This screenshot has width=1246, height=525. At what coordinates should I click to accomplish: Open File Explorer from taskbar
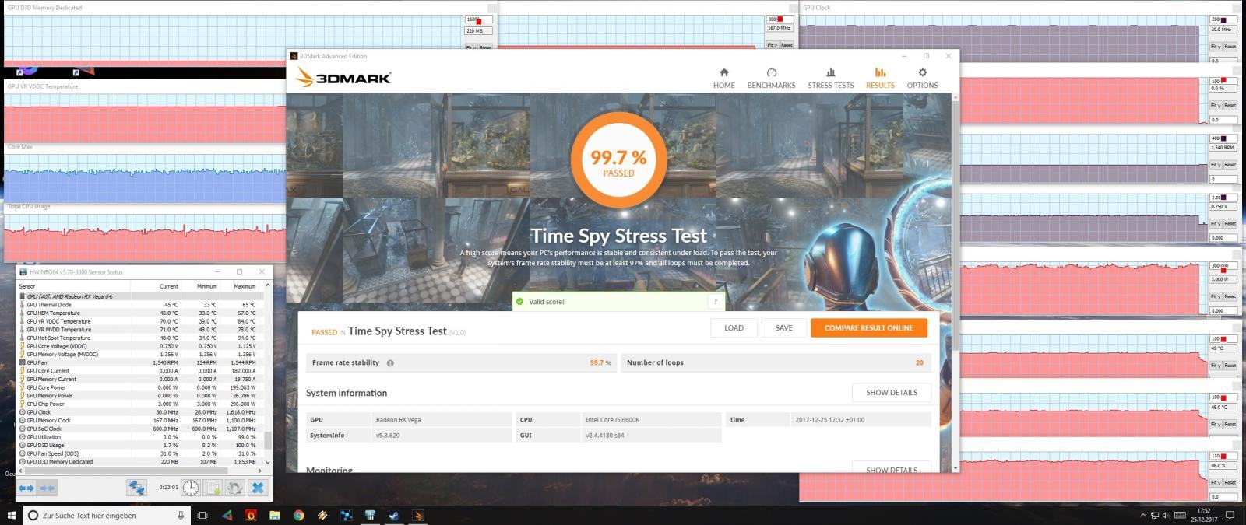pyautogui.click(x=274, y=515)
